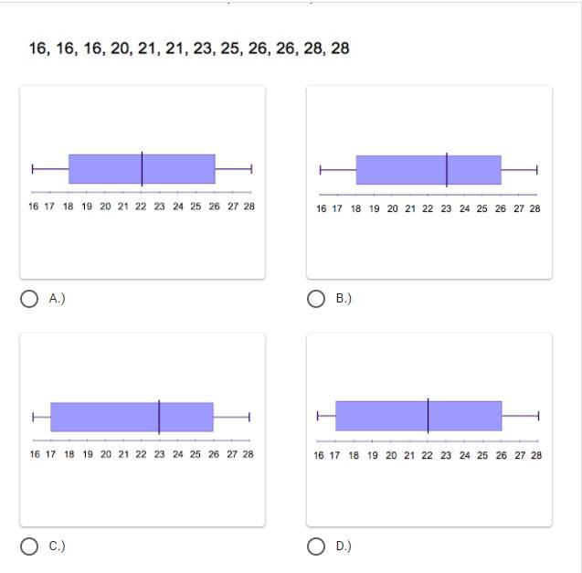Select radio button for option A
The height and width of the screenshot is (573, 582).
(29, 299)
